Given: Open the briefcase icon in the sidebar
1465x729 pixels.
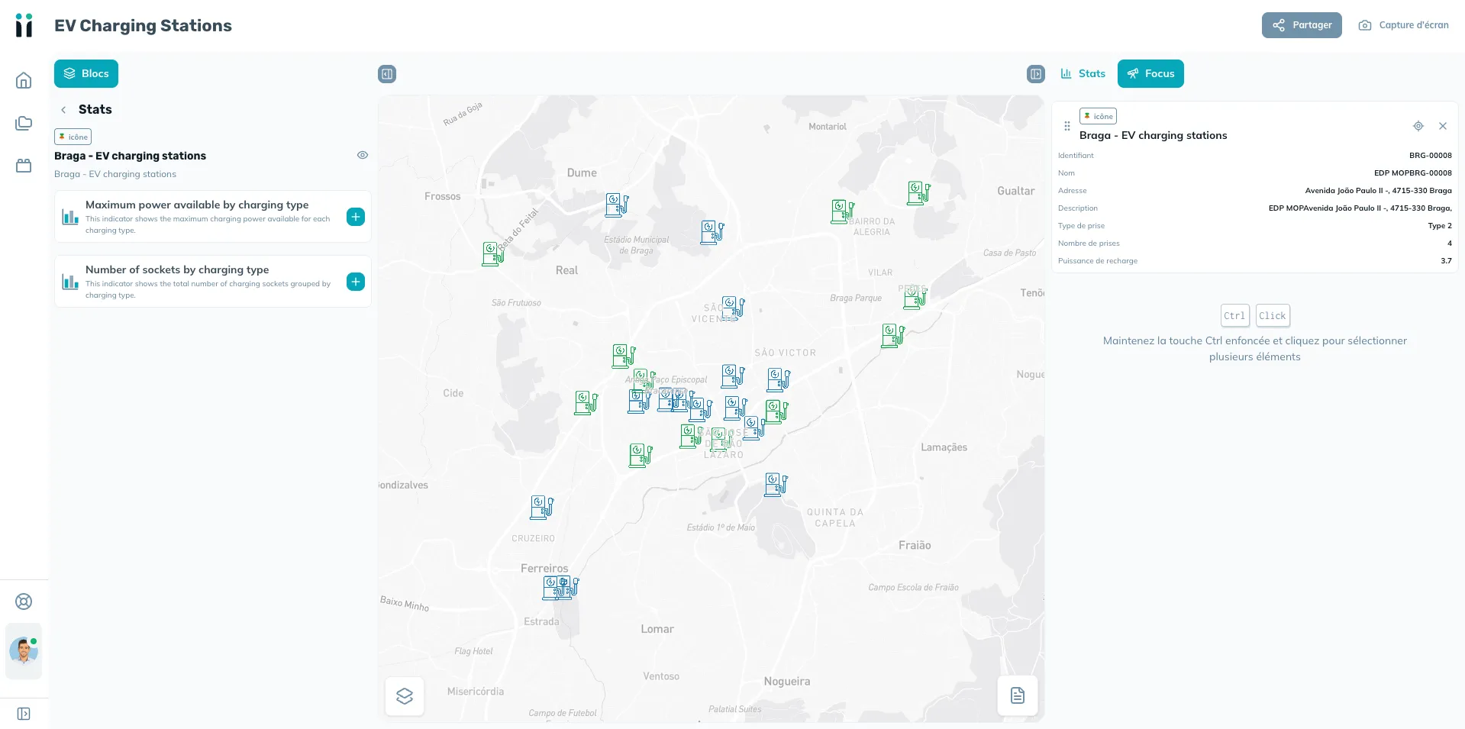Looking at the screenshot, I should 24,166.
